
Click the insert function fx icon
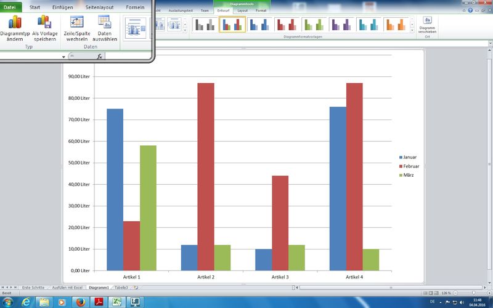pyautogui.click(x=100, y=57)
